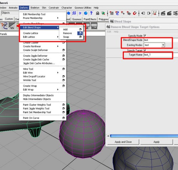Click the question mark help icon

tap(91, 13)
